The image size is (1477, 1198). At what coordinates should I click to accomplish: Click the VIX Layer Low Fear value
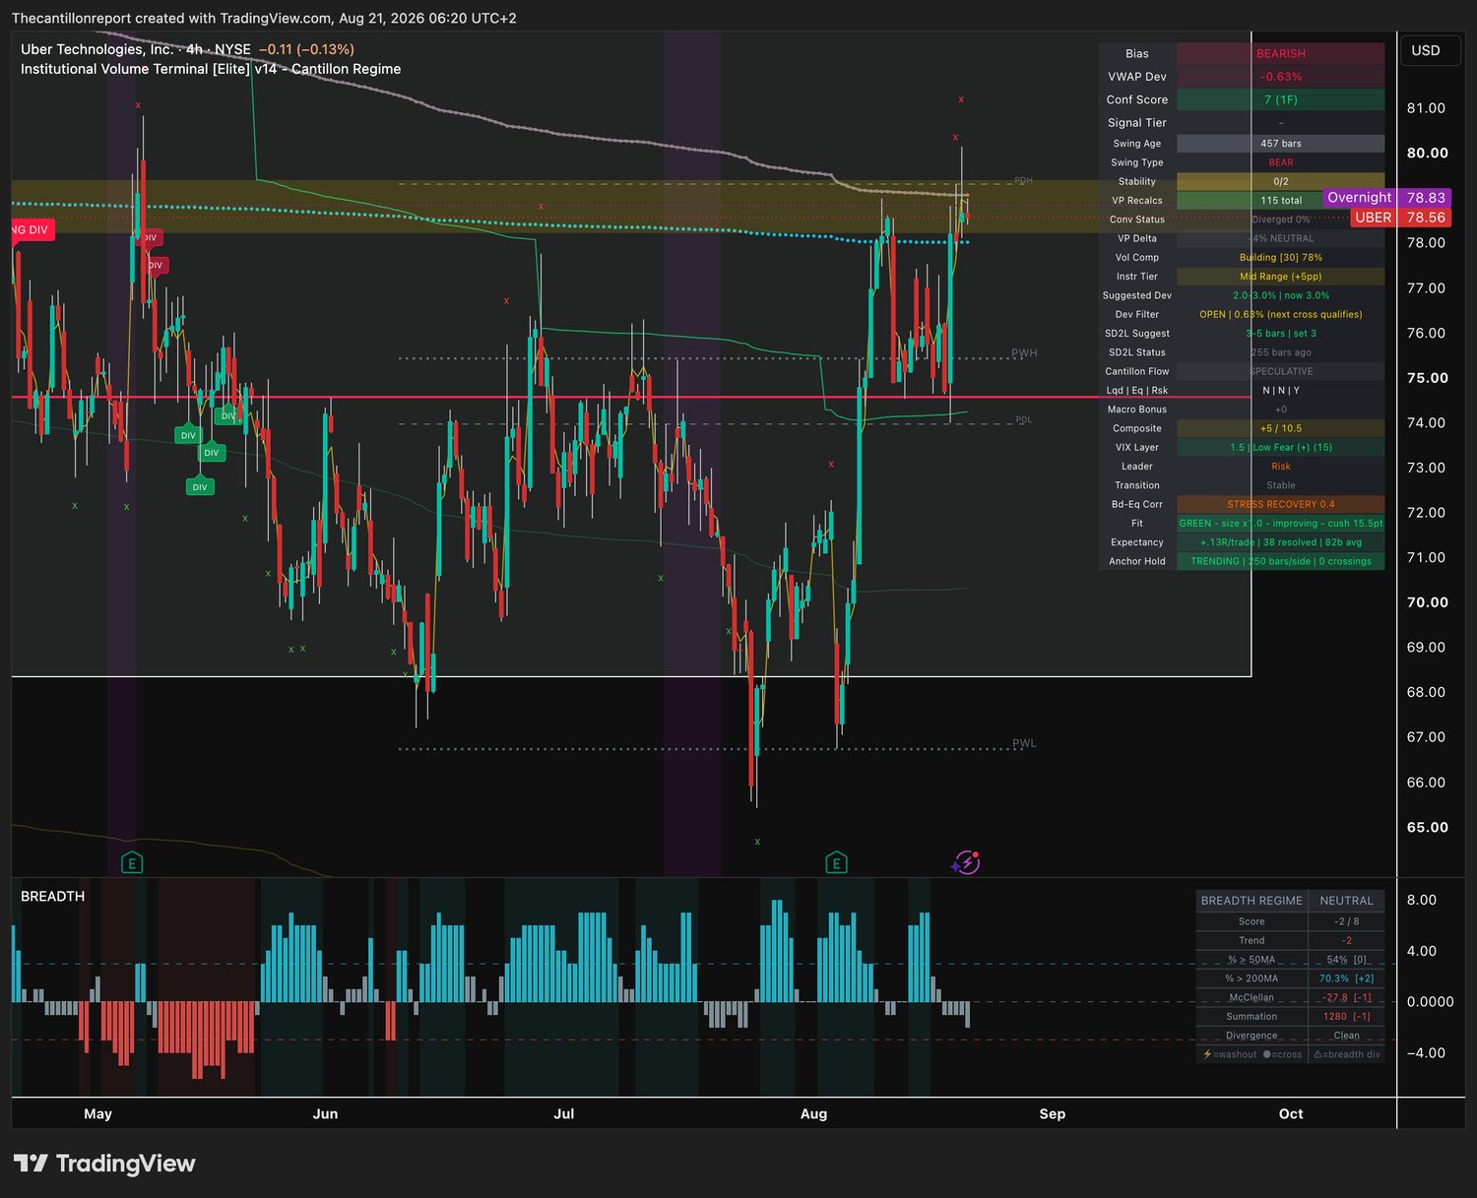click(x=1281, y=448)
